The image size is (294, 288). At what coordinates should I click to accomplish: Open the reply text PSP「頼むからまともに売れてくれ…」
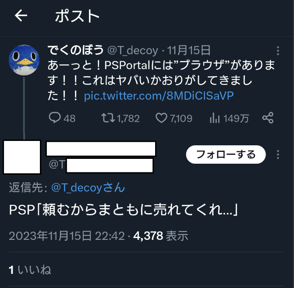124,210
